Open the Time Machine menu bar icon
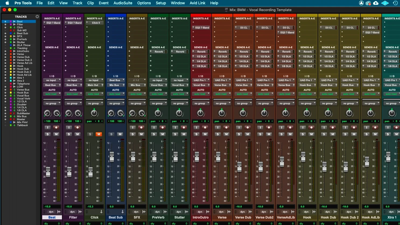This screenshot has width=400, height=225. (x=395, y=3)
